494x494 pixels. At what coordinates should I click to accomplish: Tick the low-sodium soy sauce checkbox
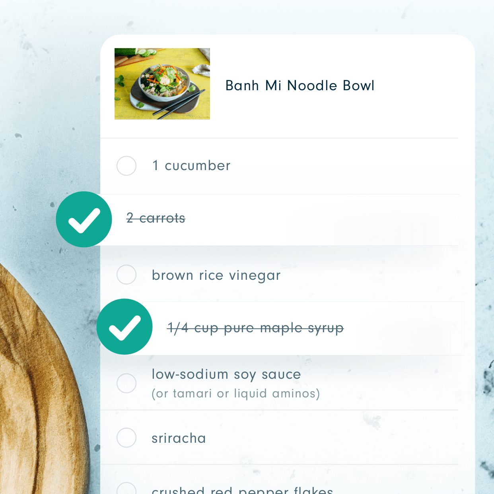coord(126,383)
